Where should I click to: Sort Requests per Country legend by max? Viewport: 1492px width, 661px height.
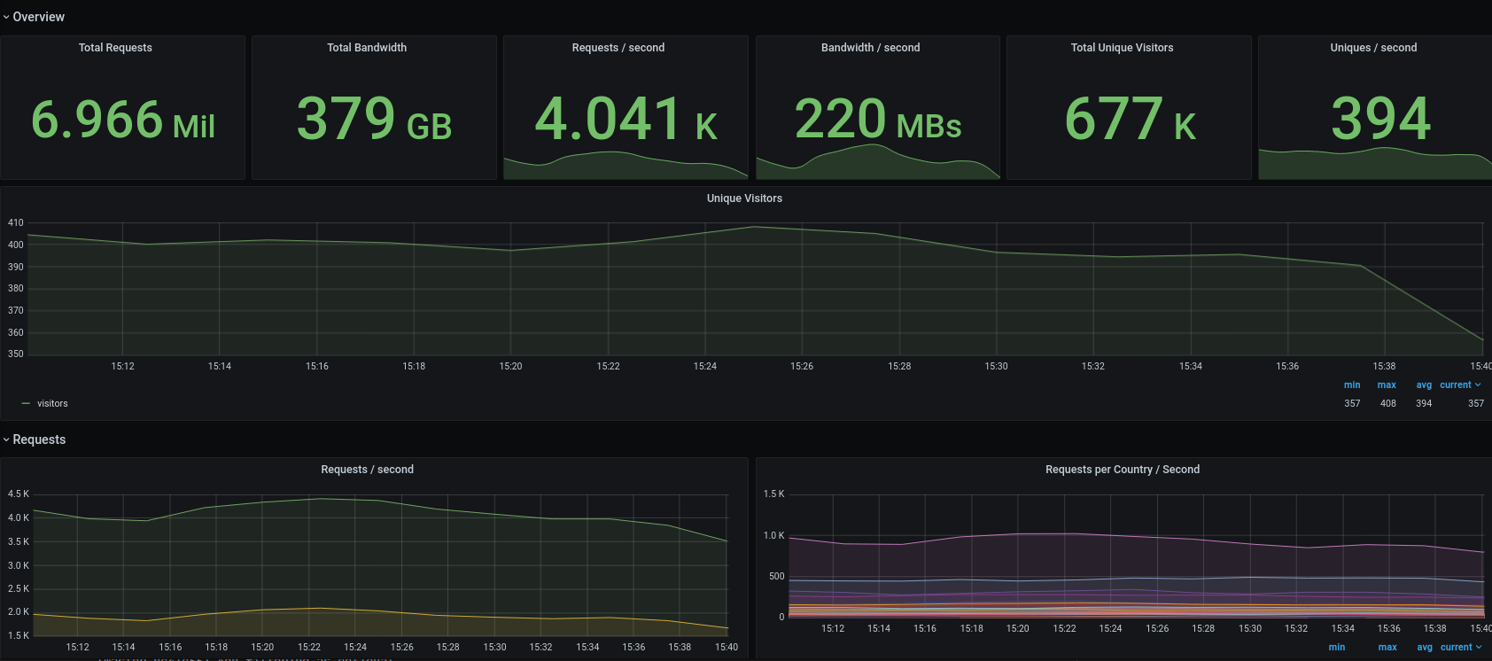pos(1387,648)
